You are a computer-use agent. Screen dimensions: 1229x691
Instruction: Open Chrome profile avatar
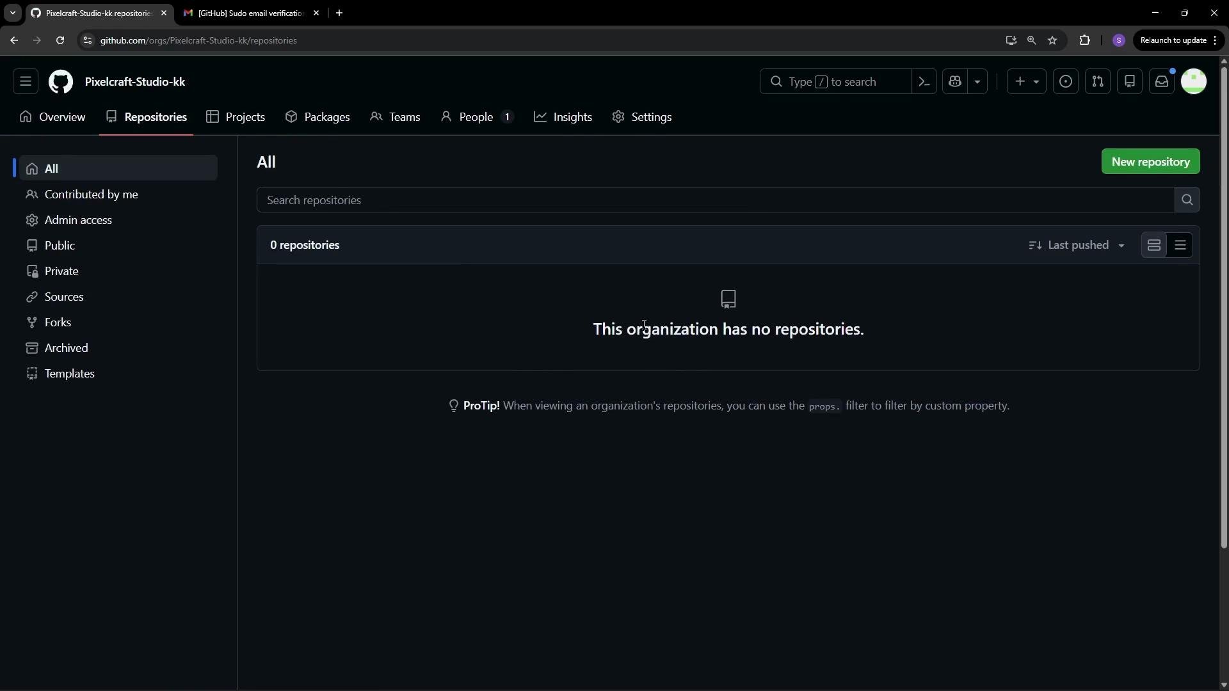pyautogui.click(x=1119, y=40)
